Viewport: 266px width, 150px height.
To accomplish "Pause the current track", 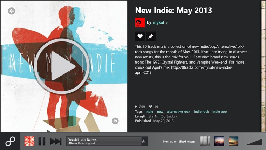I will [x=42, y=141].
